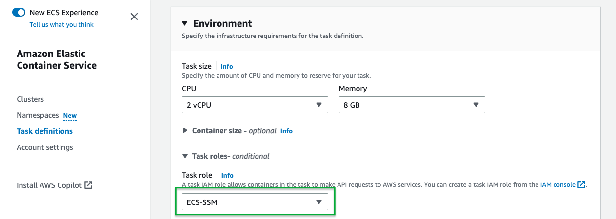
Task: Click the external link icon beside AWS Copilot
Action: [88, 185]
